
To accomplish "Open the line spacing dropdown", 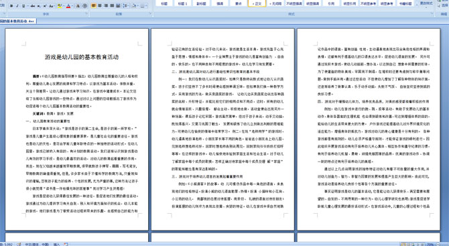I will click(x=126, y=6).
